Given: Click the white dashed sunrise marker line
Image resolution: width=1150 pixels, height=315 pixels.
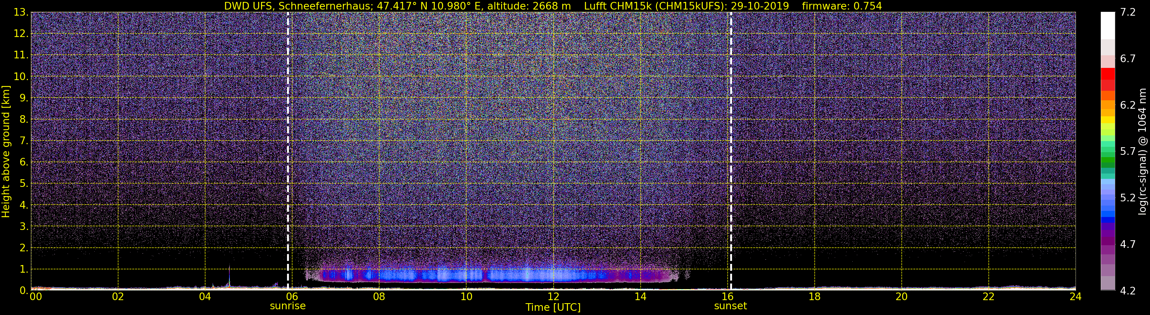Looking at the screenshot, I should click(x=288, y=151).
